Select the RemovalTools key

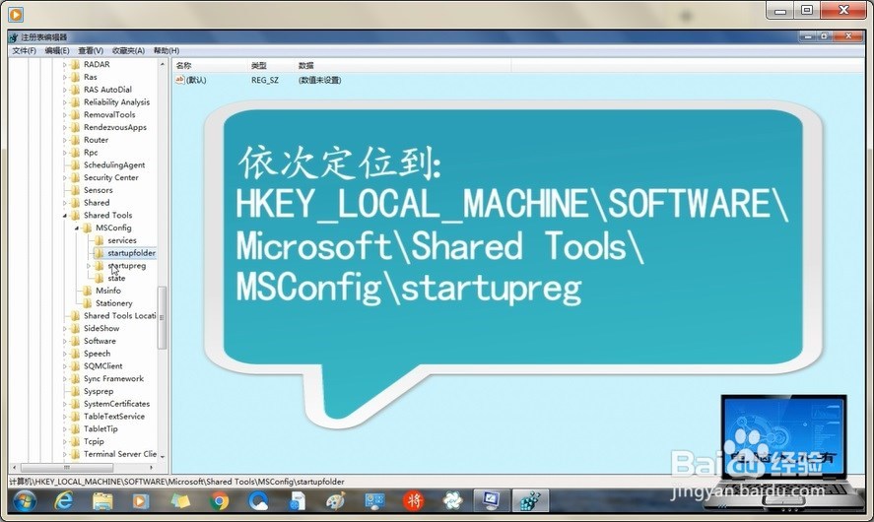click(x=109, y=115)
